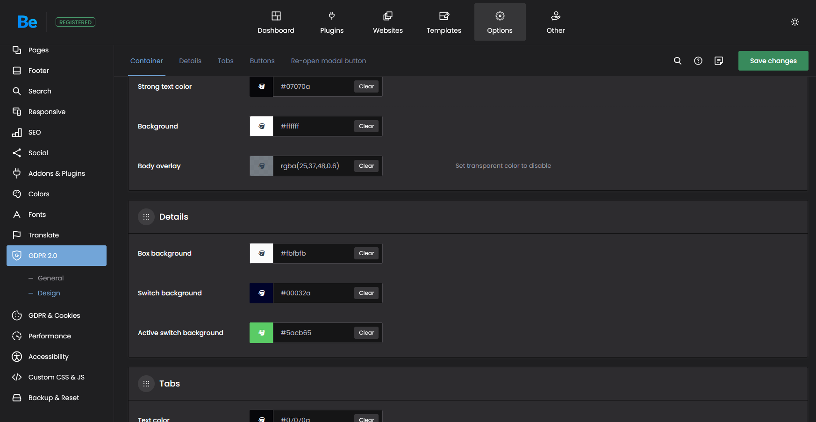Image resolution: width=816 pixels, height=422 pixels.
Task: Open the help question mark icon
Action: 698,61
